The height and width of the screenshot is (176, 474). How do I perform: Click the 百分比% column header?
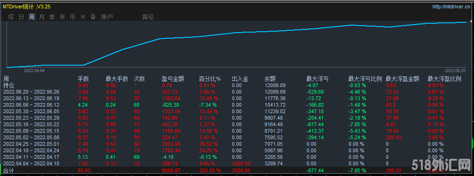pos(210,79)
